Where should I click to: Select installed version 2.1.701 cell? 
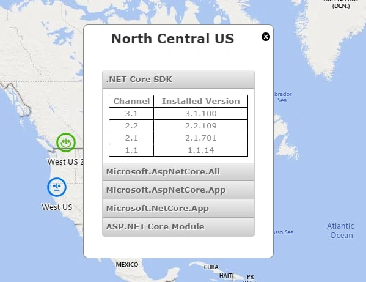click(x=201, y=138)
